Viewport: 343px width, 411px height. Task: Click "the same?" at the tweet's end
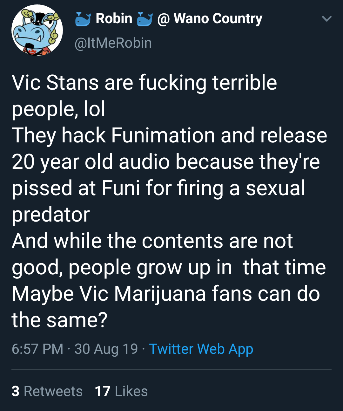tap(60, 320)
